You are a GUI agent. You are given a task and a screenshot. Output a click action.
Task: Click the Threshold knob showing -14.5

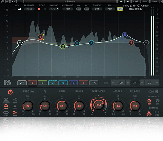click(98, 105)
